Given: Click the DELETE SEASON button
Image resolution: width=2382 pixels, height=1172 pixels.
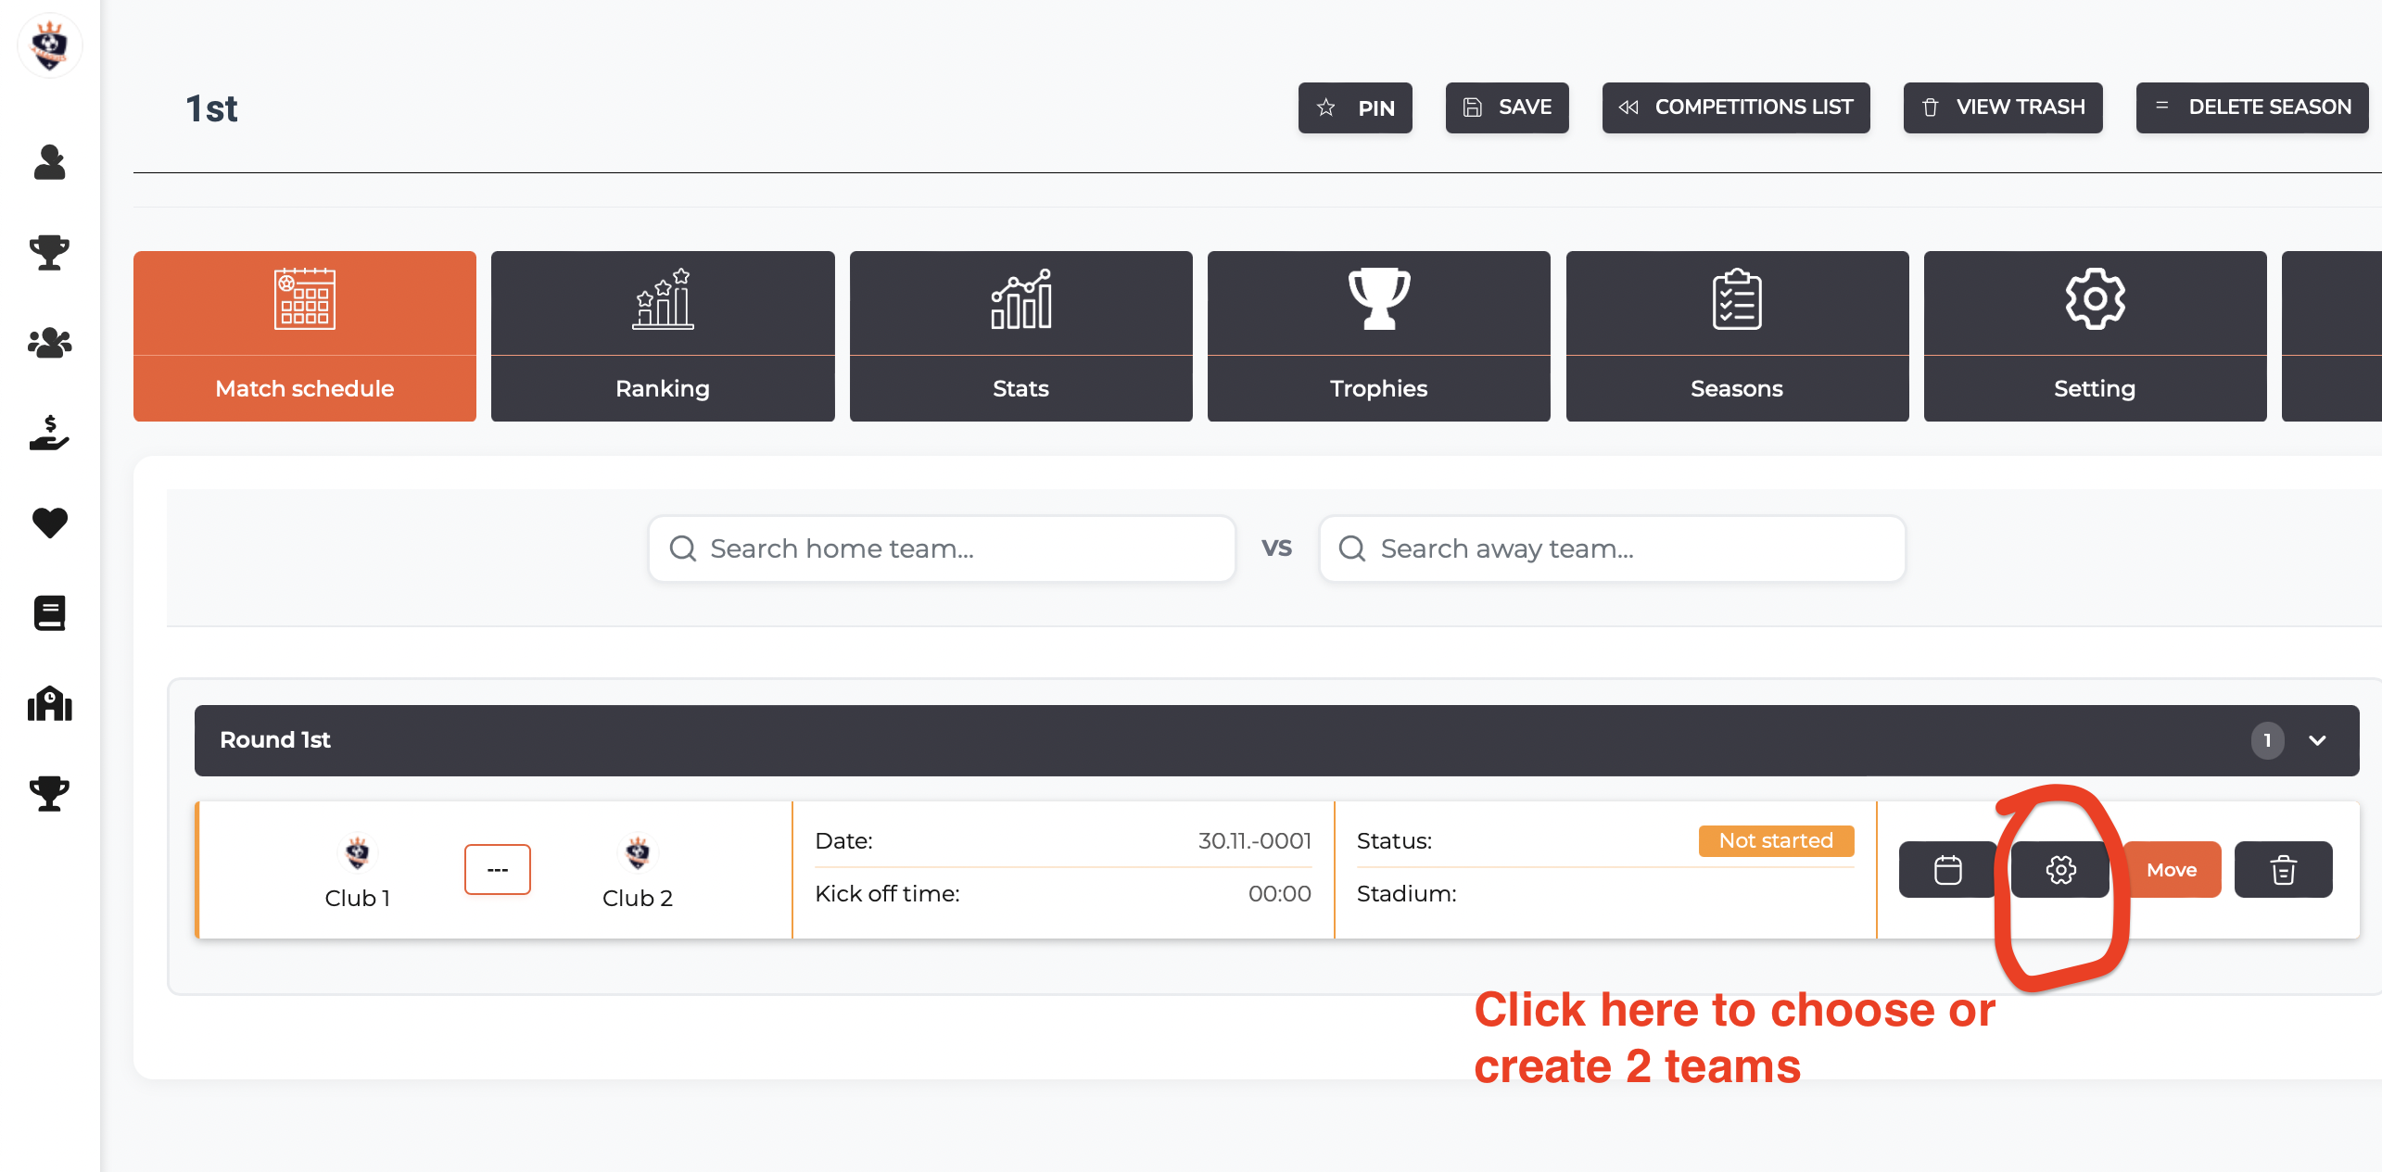Looking at the screenshot, I should click(2251, 107).
